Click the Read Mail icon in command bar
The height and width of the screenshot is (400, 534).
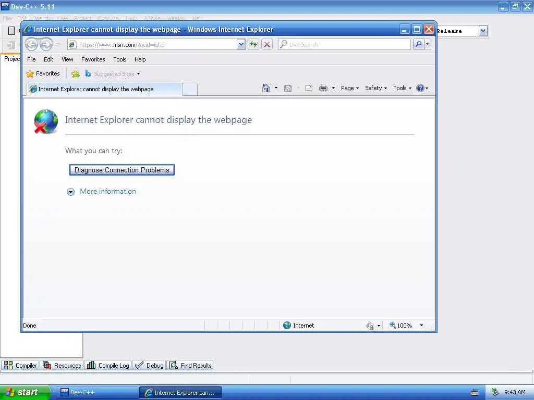309,88
